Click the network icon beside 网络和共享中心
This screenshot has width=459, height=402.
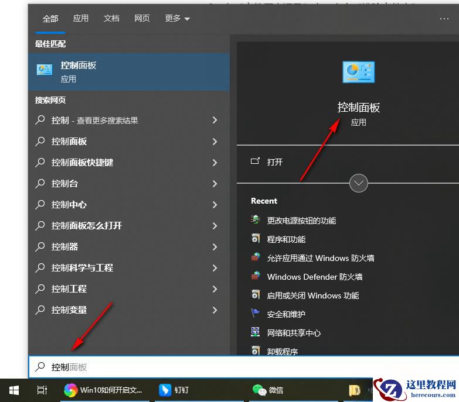[255, 332]
